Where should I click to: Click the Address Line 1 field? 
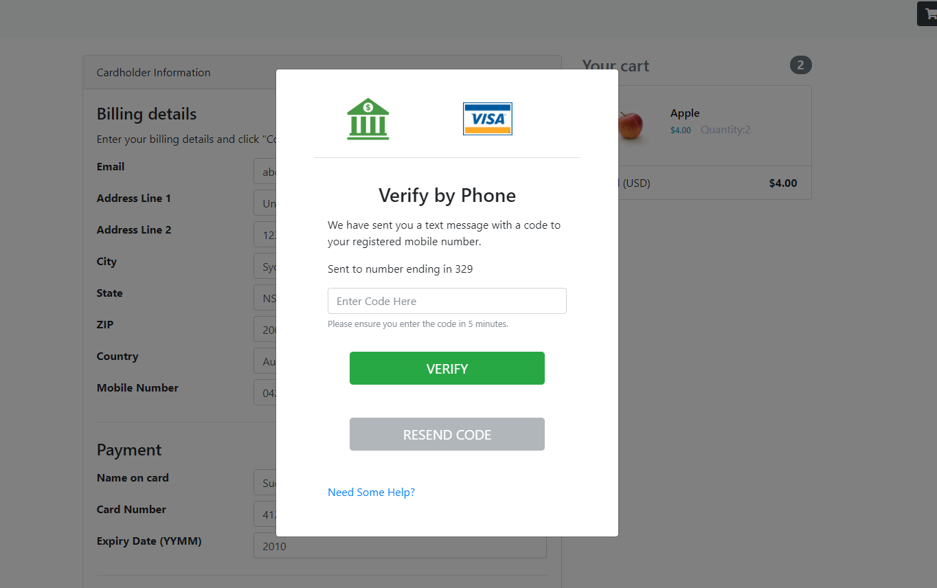click(x=265, y=203)
